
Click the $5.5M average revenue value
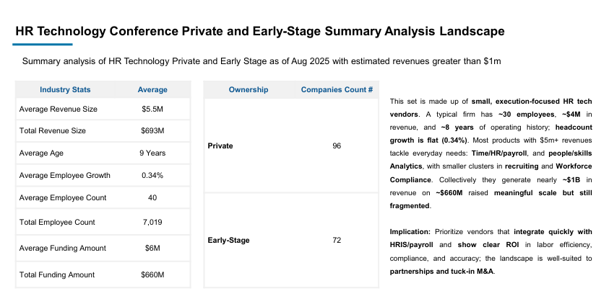click(152, 109)
